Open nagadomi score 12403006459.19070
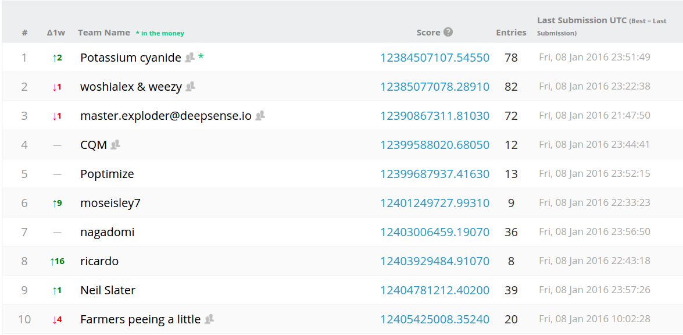This screenshot has height=335, width=683. [434, 232]
